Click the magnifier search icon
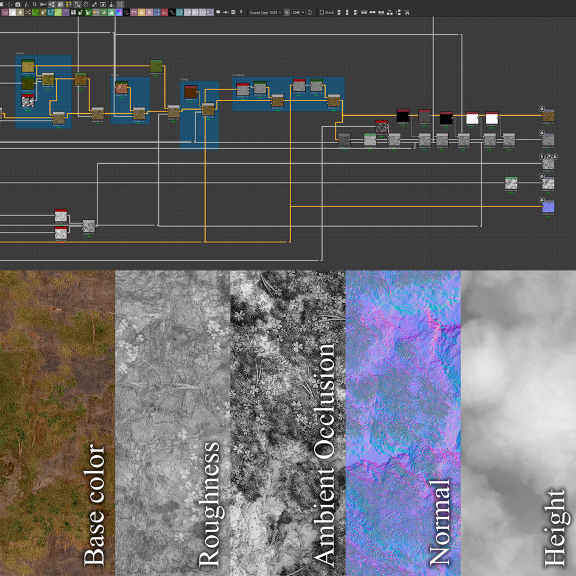The width and height of the screenshot is (576, 576). pyautogui.click(x=35, y=4)
